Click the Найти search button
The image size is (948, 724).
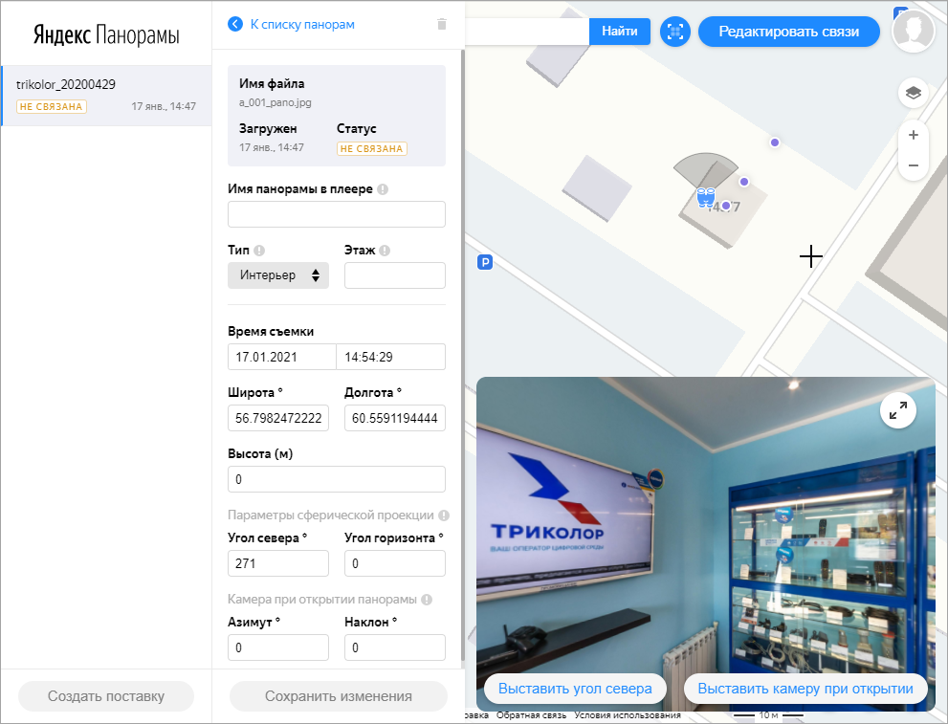(x=620, y=32)
